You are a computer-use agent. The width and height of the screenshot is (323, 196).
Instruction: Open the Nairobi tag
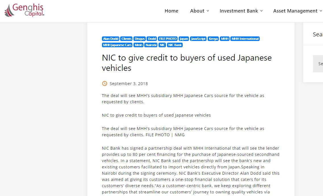151,45
